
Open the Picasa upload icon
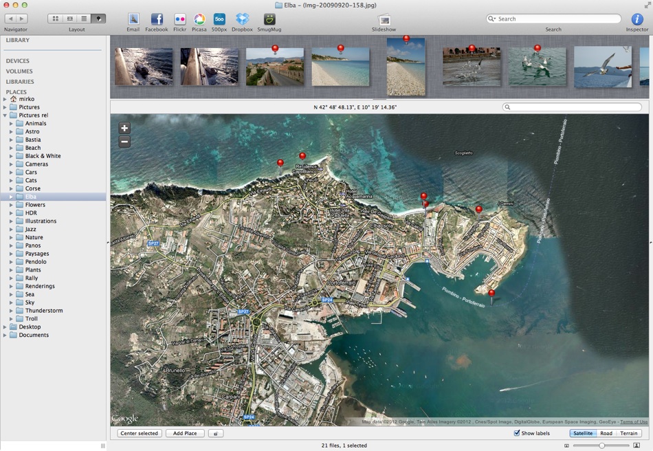199,19
